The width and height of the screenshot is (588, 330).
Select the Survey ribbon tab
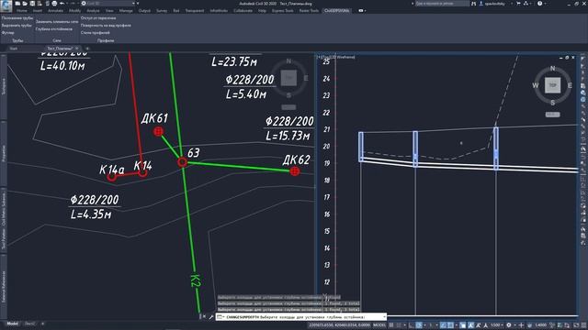(x=162, y=10)
